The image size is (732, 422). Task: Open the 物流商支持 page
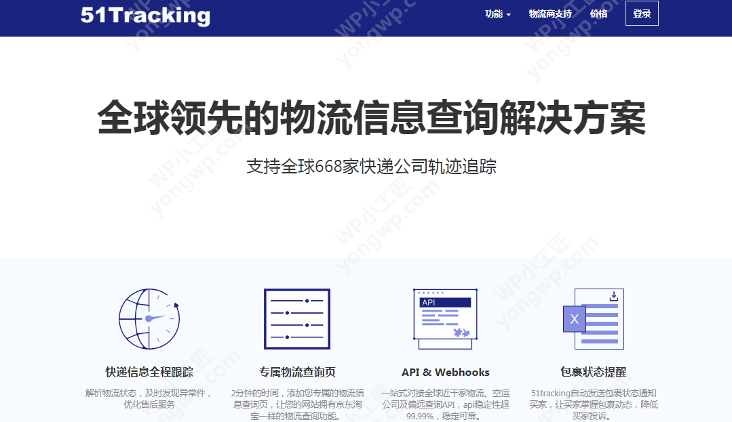tap(550, 14)
